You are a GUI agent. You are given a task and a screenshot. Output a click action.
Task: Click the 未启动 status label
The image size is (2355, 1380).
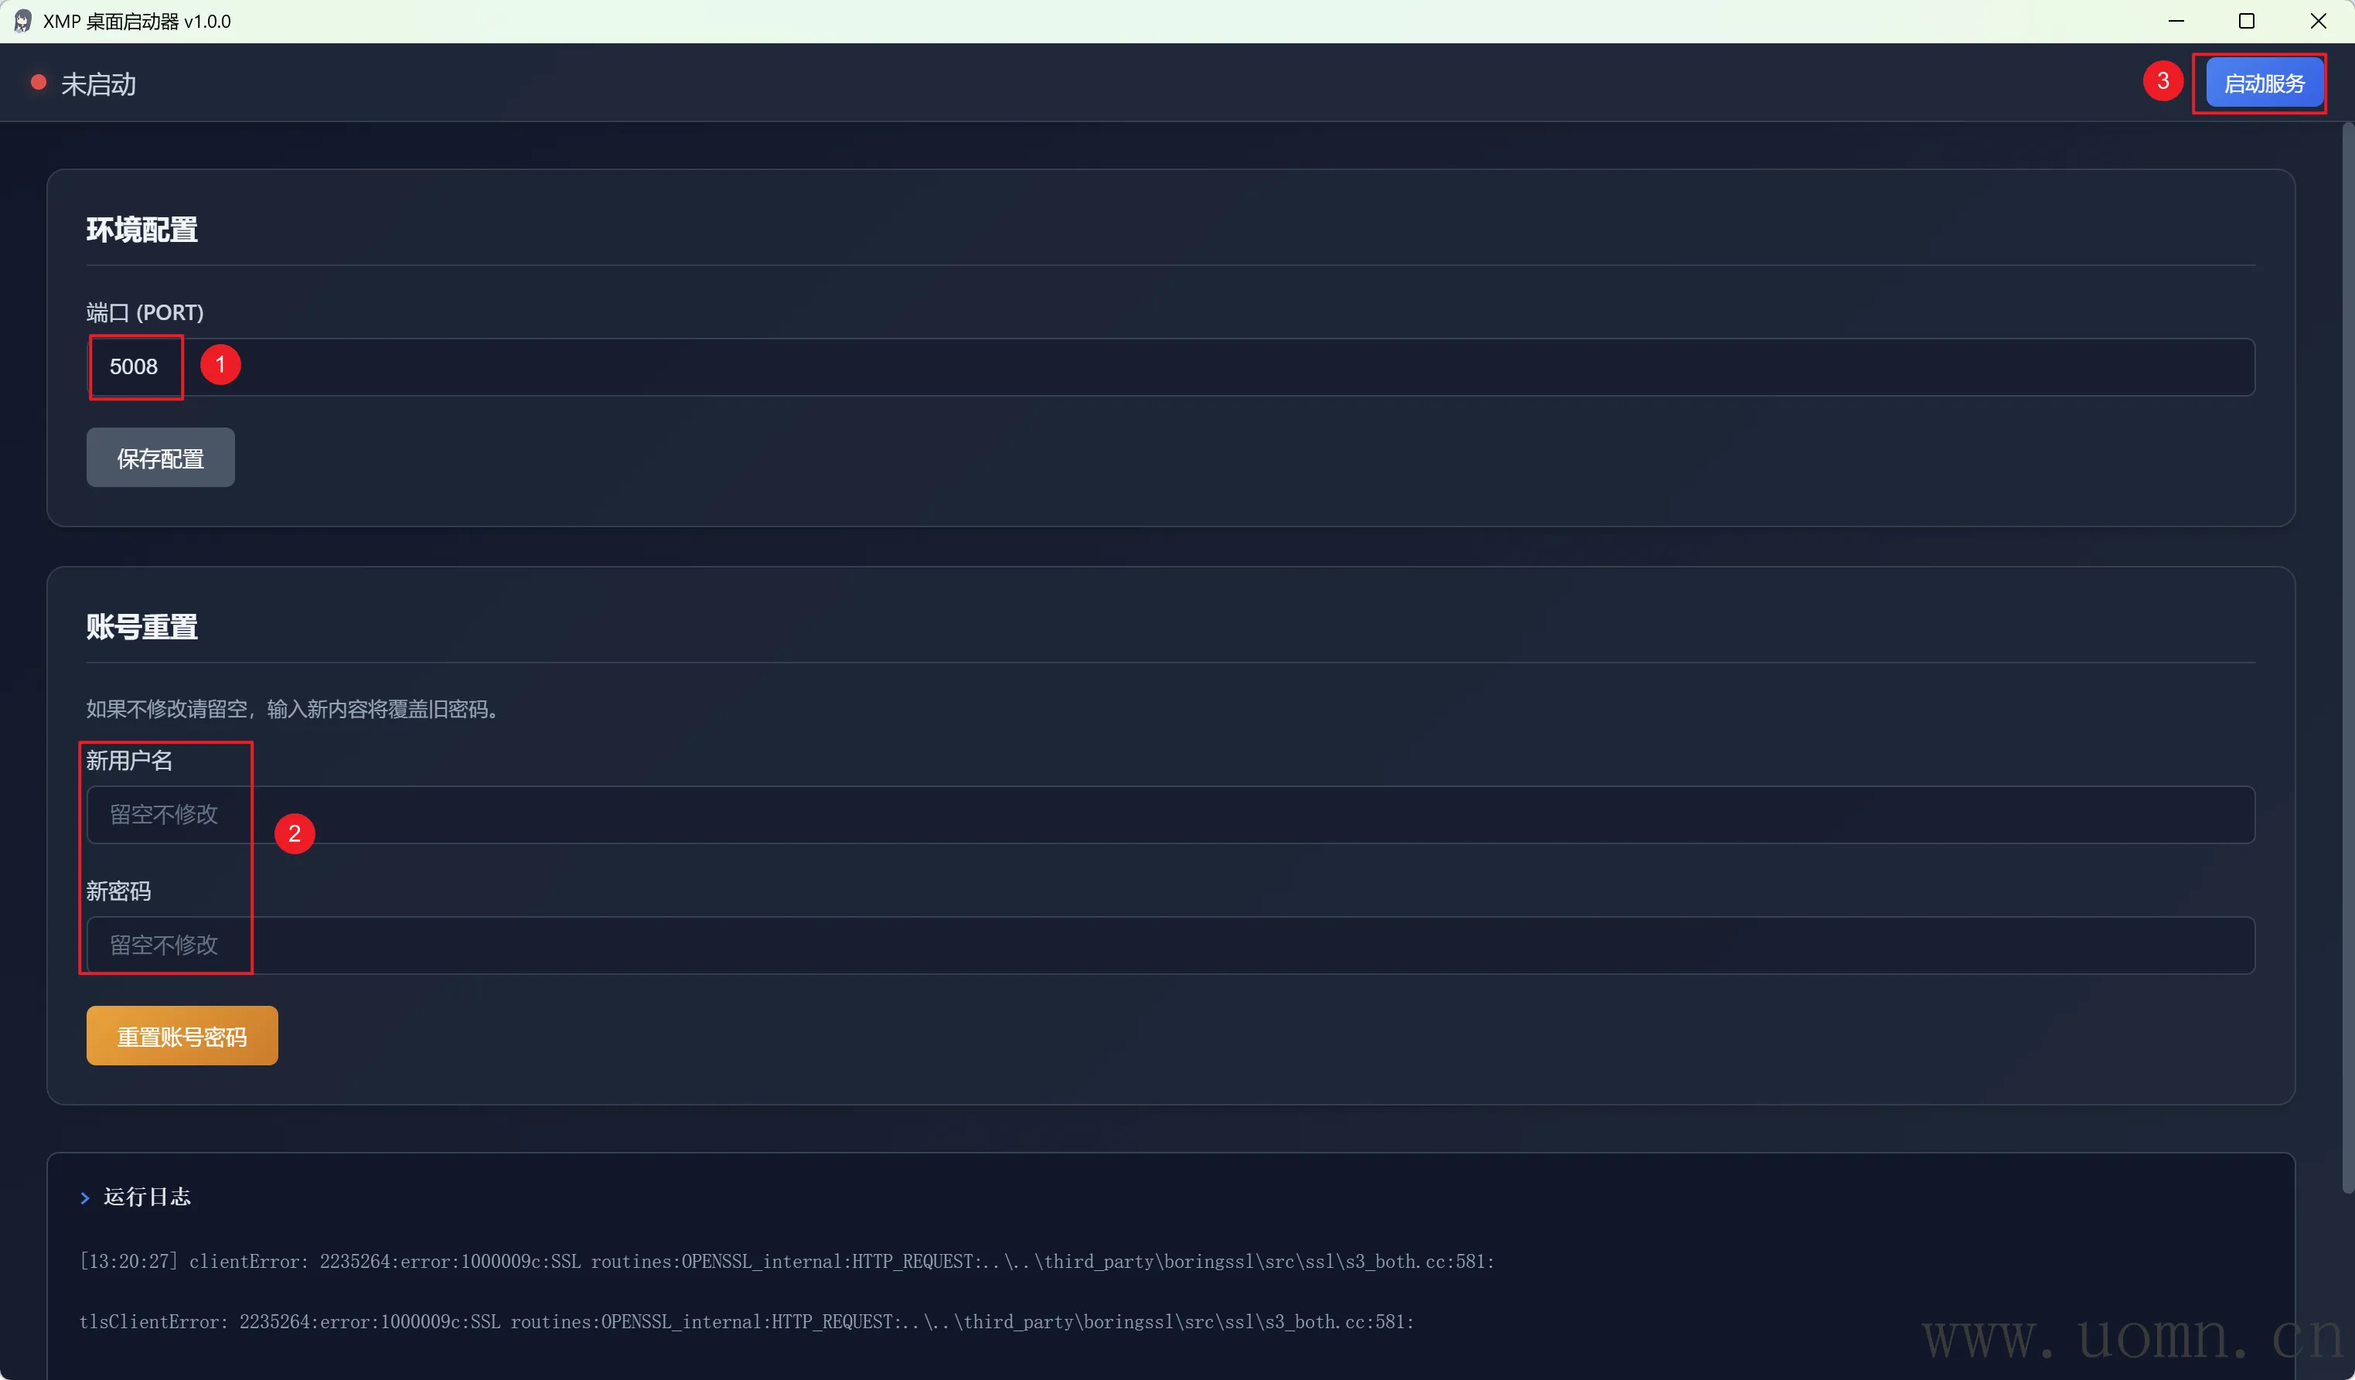coord(98,84)
